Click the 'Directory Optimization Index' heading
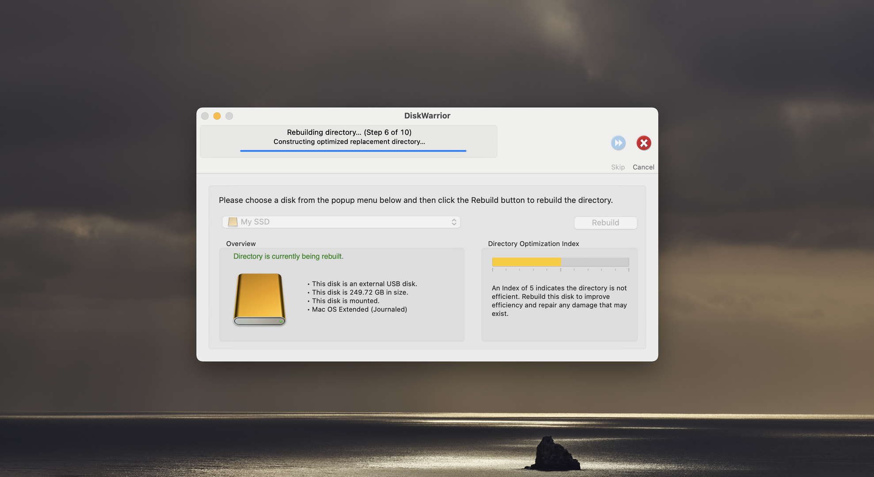 pyautogui.click(x=533, y=244)
